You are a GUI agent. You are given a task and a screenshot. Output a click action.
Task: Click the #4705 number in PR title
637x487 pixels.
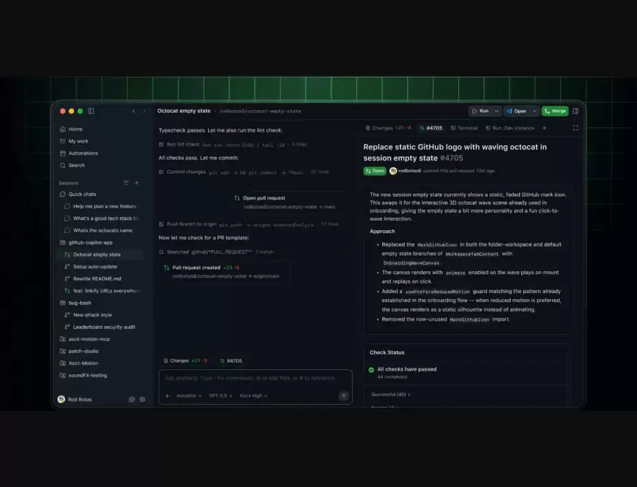click(x=451, y=158)
